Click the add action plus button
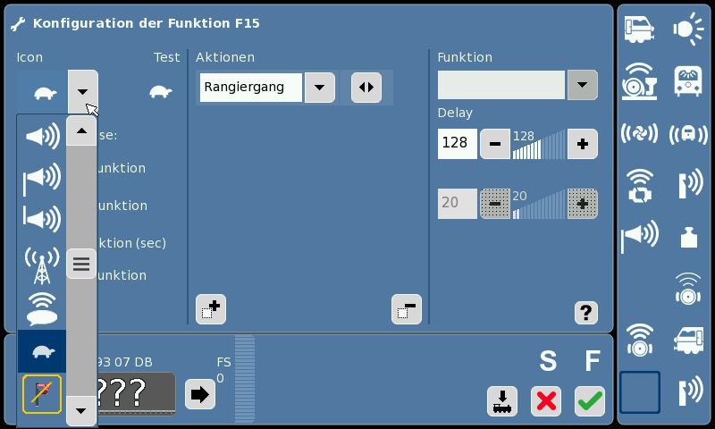Viewport: 715px width, 429px height. point(211,309)
